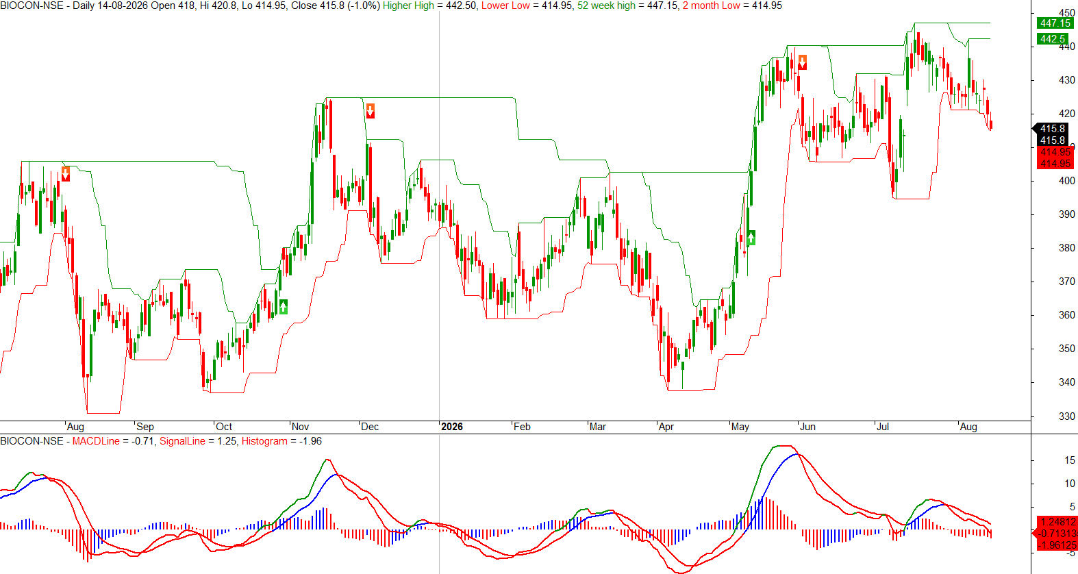Click the "MACDLine = -0.71" indicator label
Screen dimensions: 1078x574
[113, 441]
